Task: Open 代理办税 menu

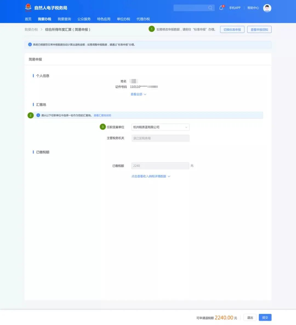Action: pyautogui.click(x=143, y=19)
